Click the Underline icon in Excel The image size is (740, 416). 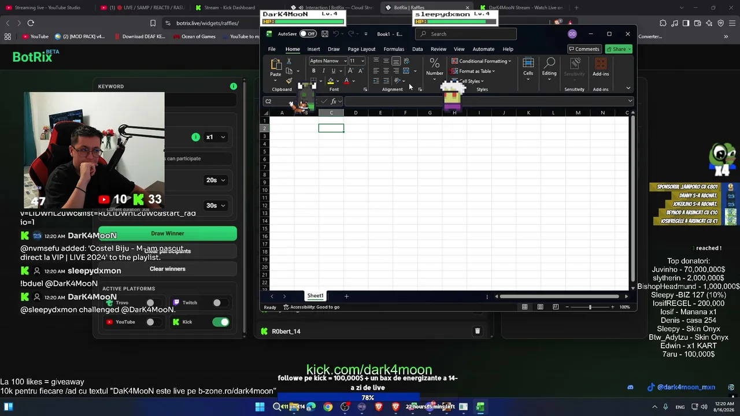[x=333, y=71]
